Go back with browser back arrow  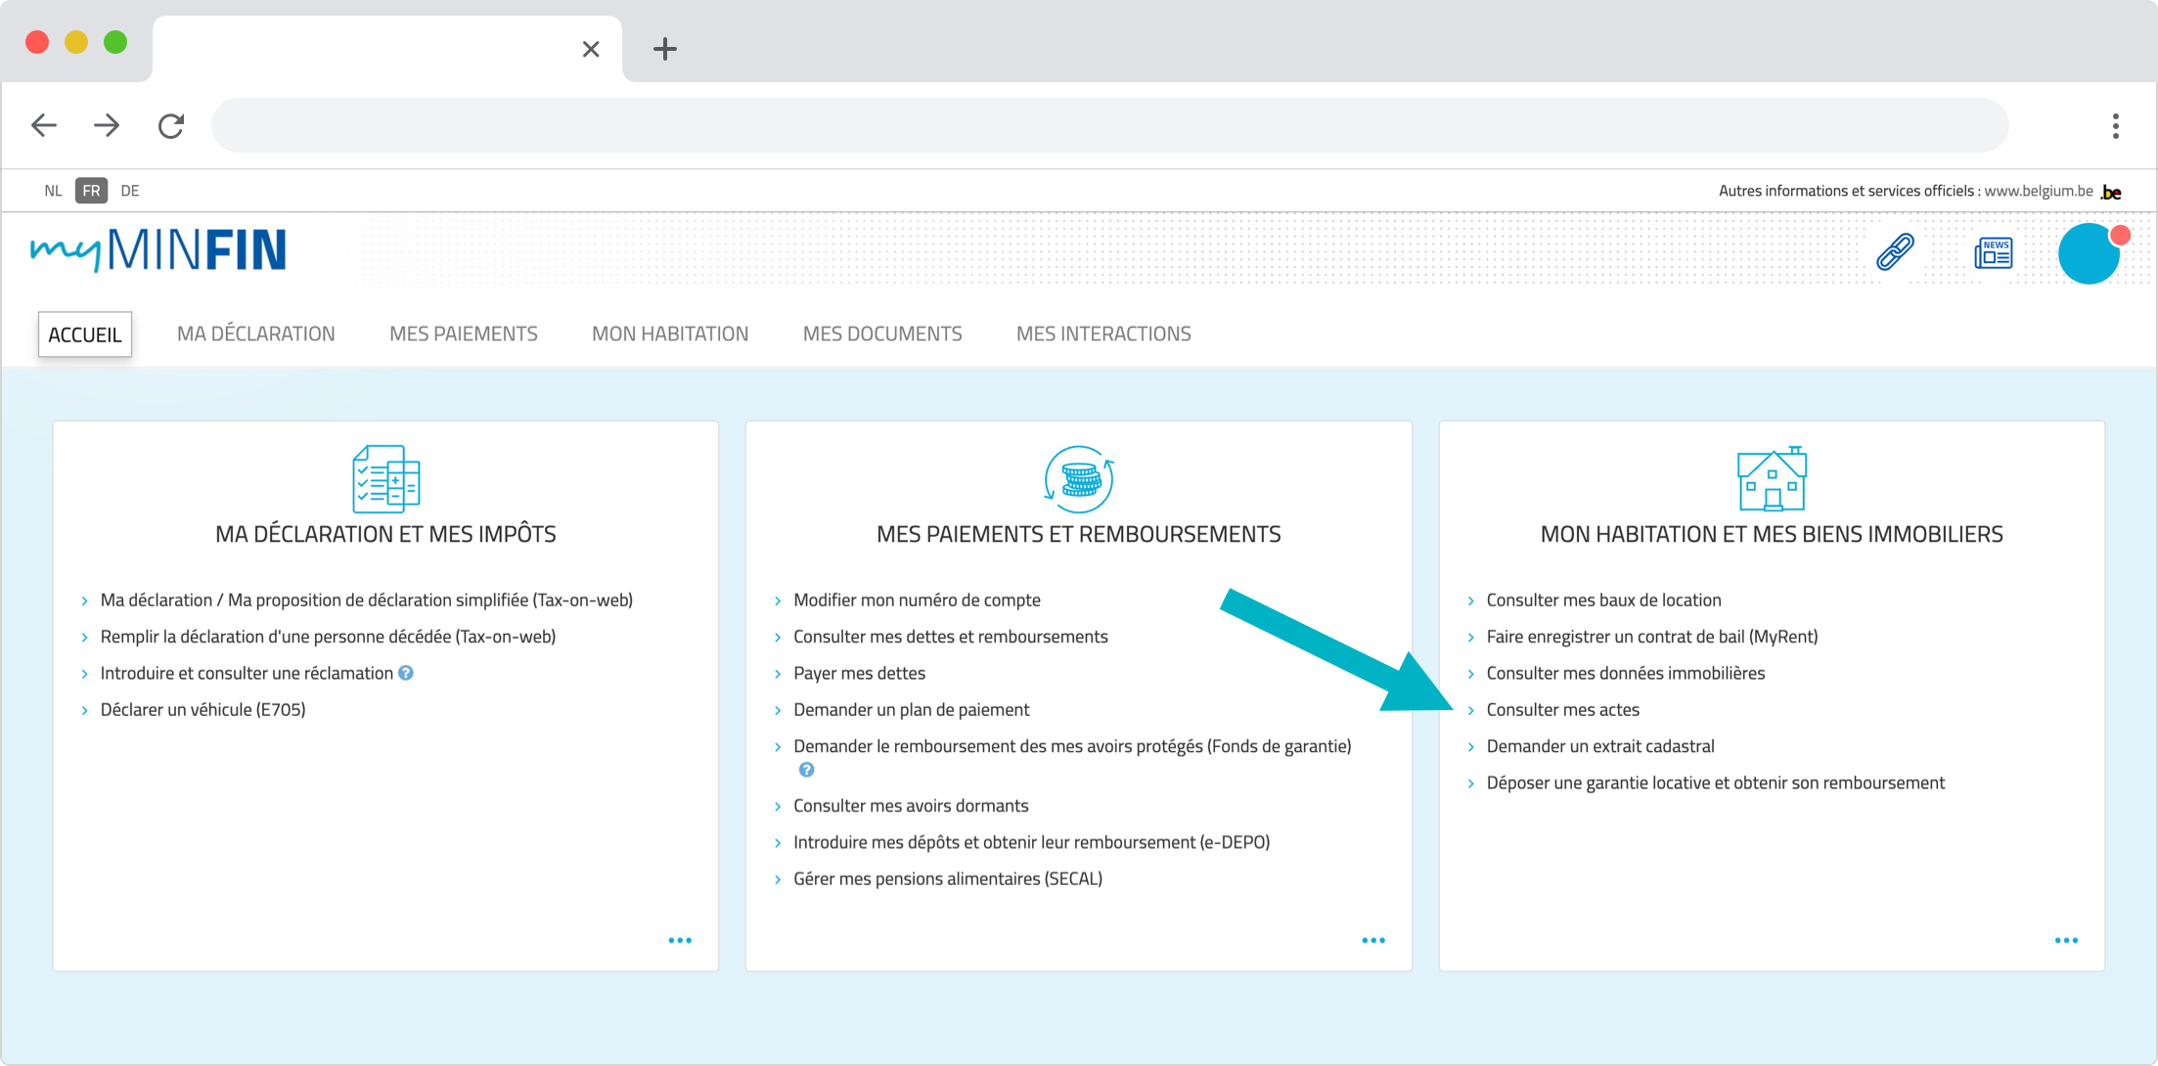(44, 125)
